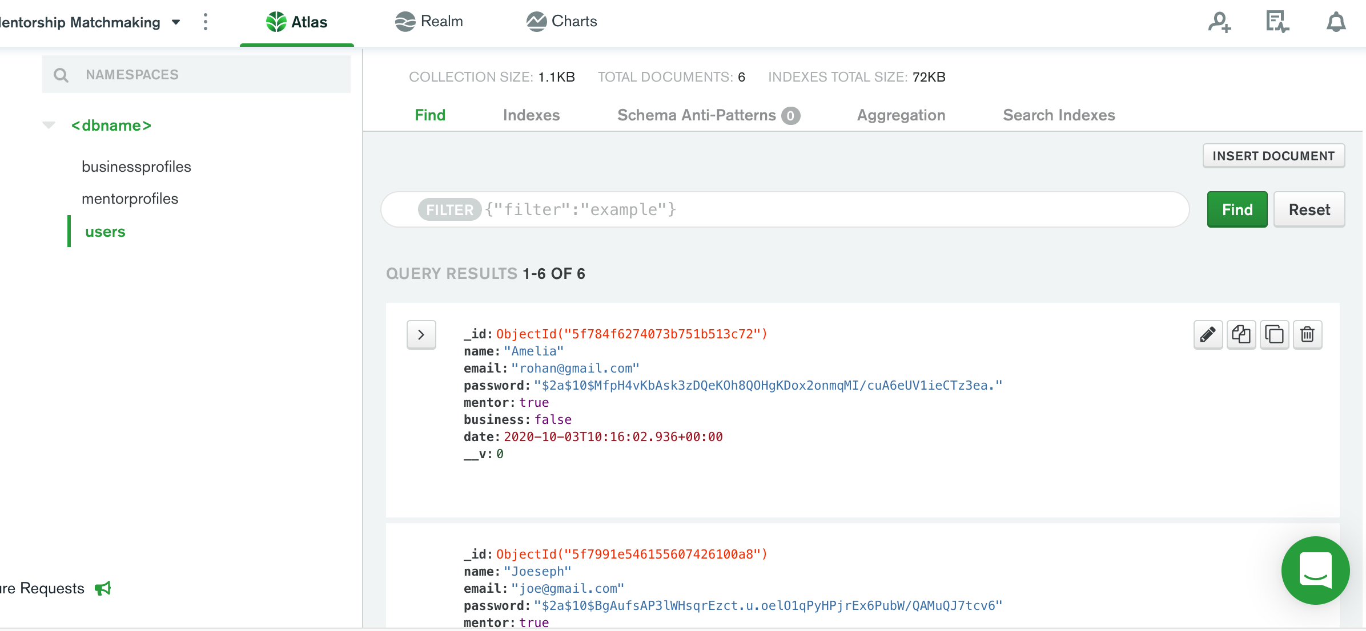Click the Feature Requests megaphone icon
This screenshot has width=1366, height=631.
click(x=103, y=588)
